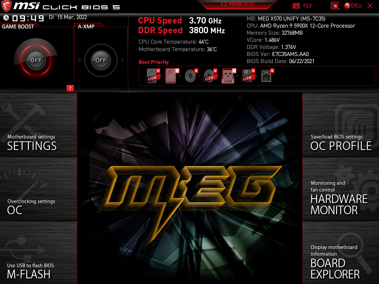379x284 pixels.
Task: Click the 09:49 time display
Action: point(28,18)
